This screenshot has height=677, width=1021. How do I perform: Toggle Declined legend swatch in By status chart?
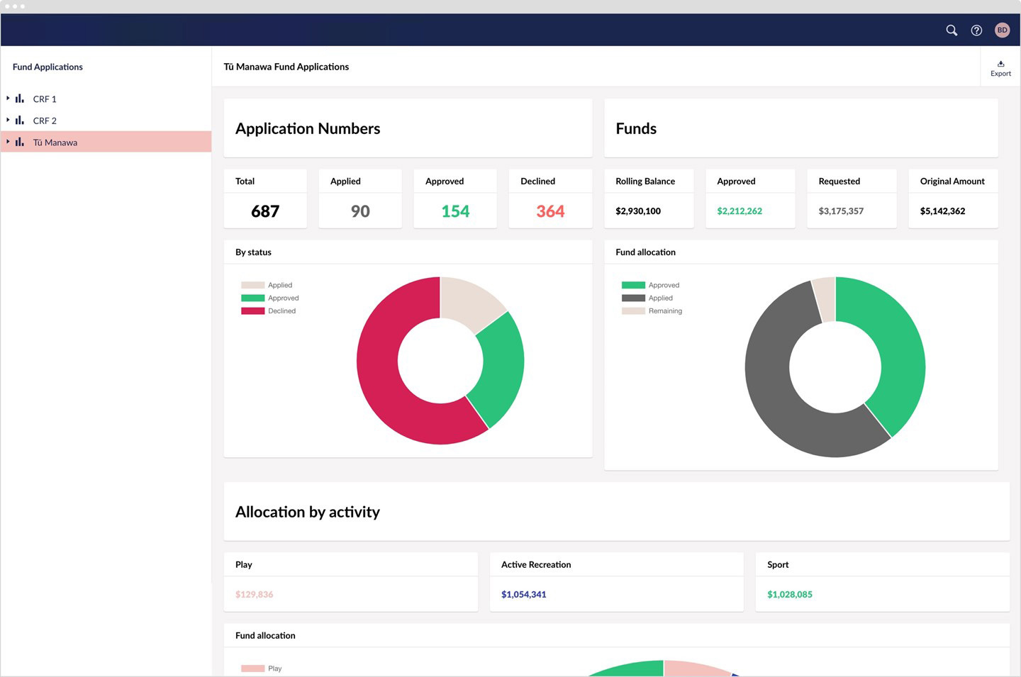click(x=252, y=310)
